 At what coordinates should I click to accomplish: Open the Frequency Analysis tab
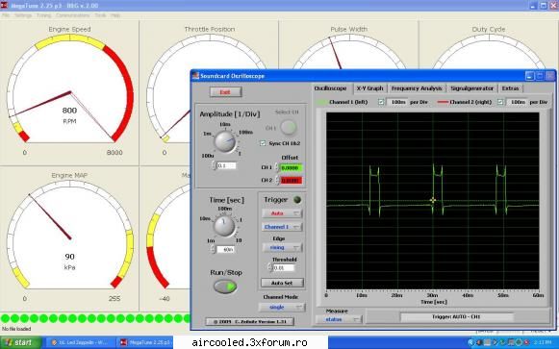[417, 88]
